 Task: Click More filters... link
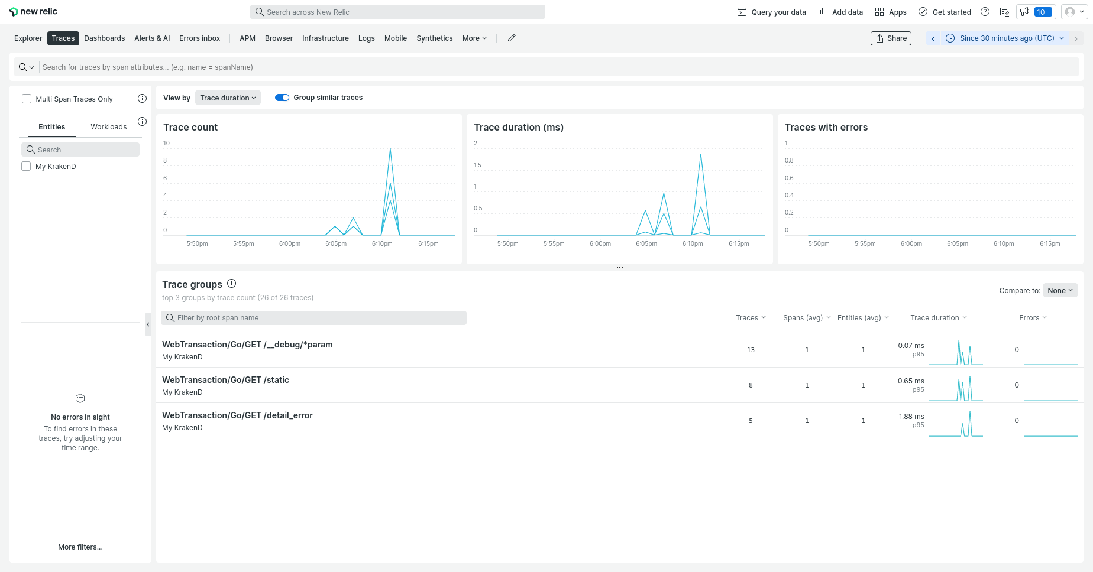coord(80,547)
